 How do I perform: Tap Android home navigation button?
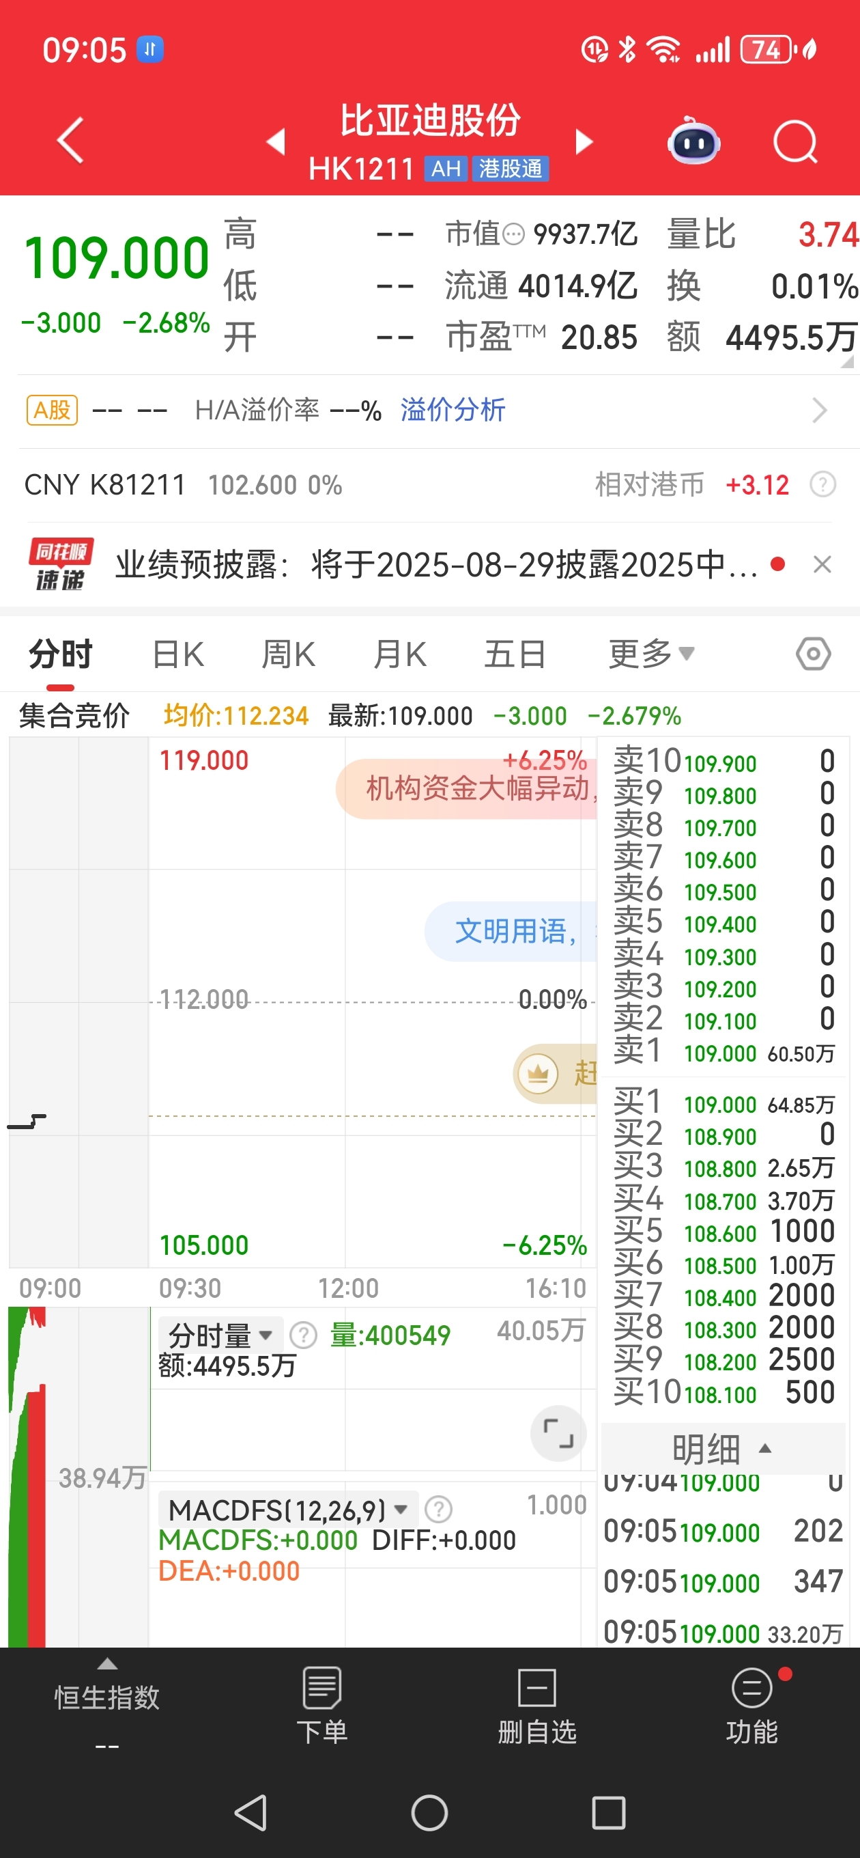point(429,1812)
